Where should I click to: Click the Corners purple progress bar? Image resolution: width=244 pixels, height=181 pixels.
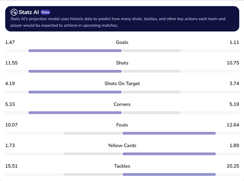pyautogui.click(x=75, y=112)
